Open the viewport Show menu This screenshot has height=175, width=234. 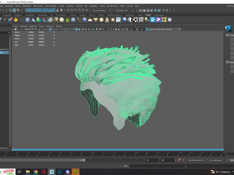pos(41,26)
